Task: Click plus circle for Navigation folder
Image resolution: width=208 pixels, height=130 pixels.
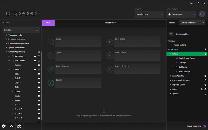Action: pos(39,56)
